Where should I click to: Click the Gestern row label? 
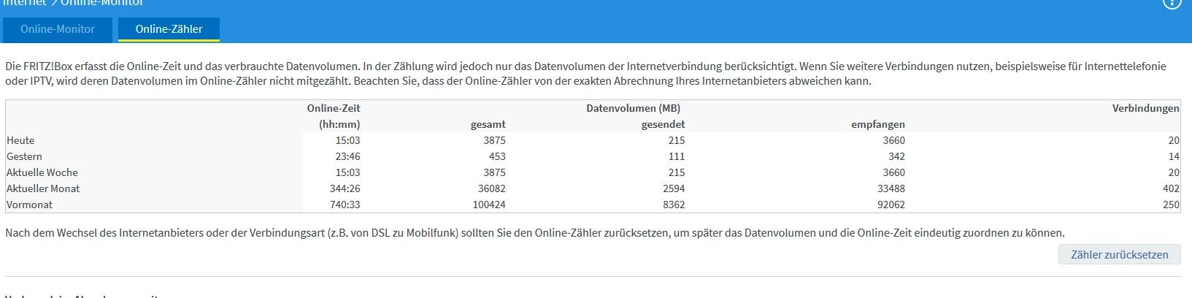coord(24,156)
